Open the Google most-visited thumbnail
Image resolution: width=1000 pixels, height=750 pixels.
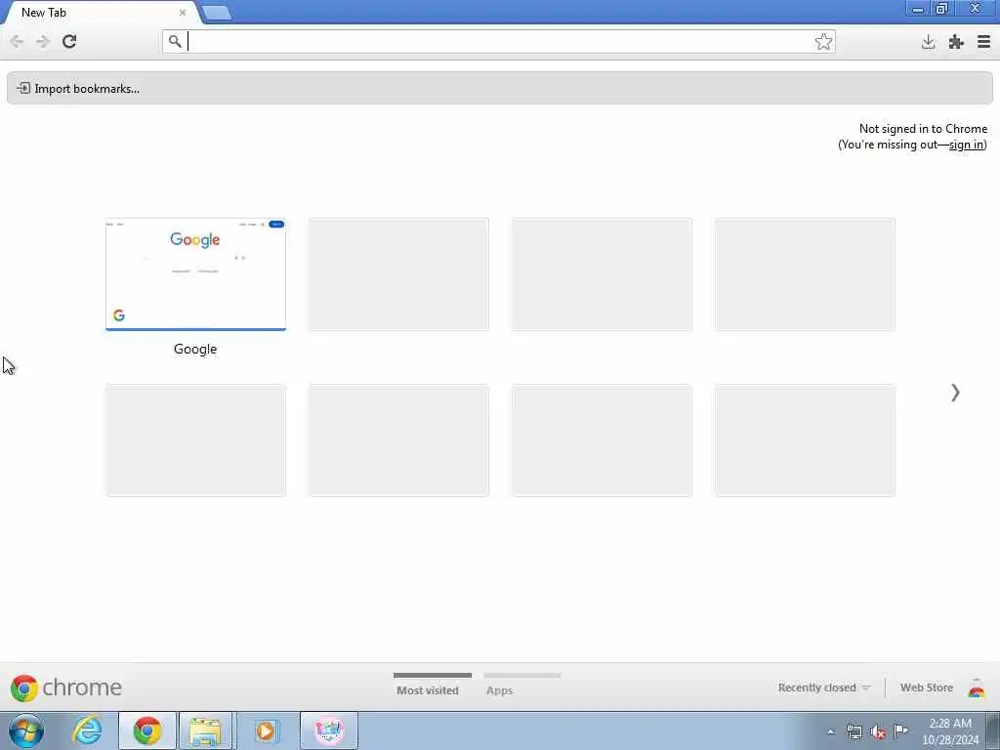pyautogui.click(x=195, y=274)
